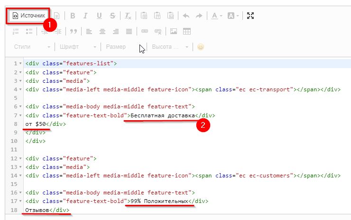The image size is (351, 220).
Task: Open the text color picker
Action: 216,16
